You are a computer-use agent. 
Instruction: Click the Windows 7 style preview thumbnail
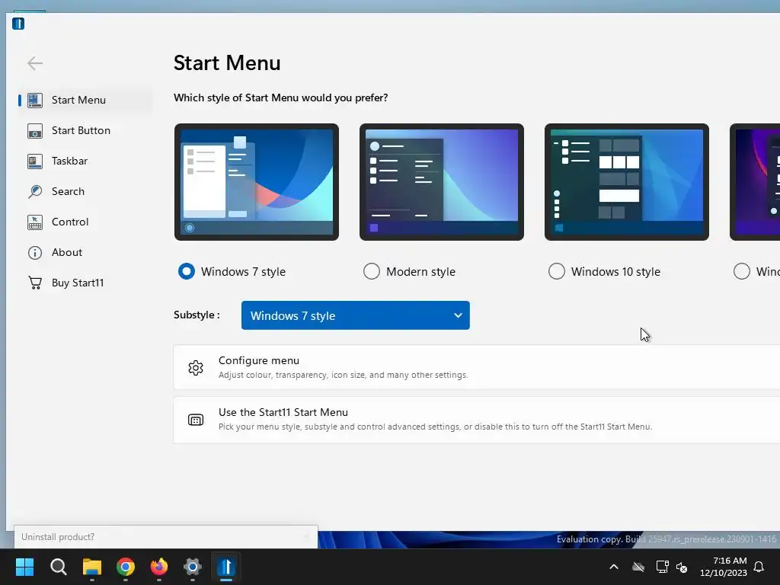pyautogui.click(x=257, y=182)
